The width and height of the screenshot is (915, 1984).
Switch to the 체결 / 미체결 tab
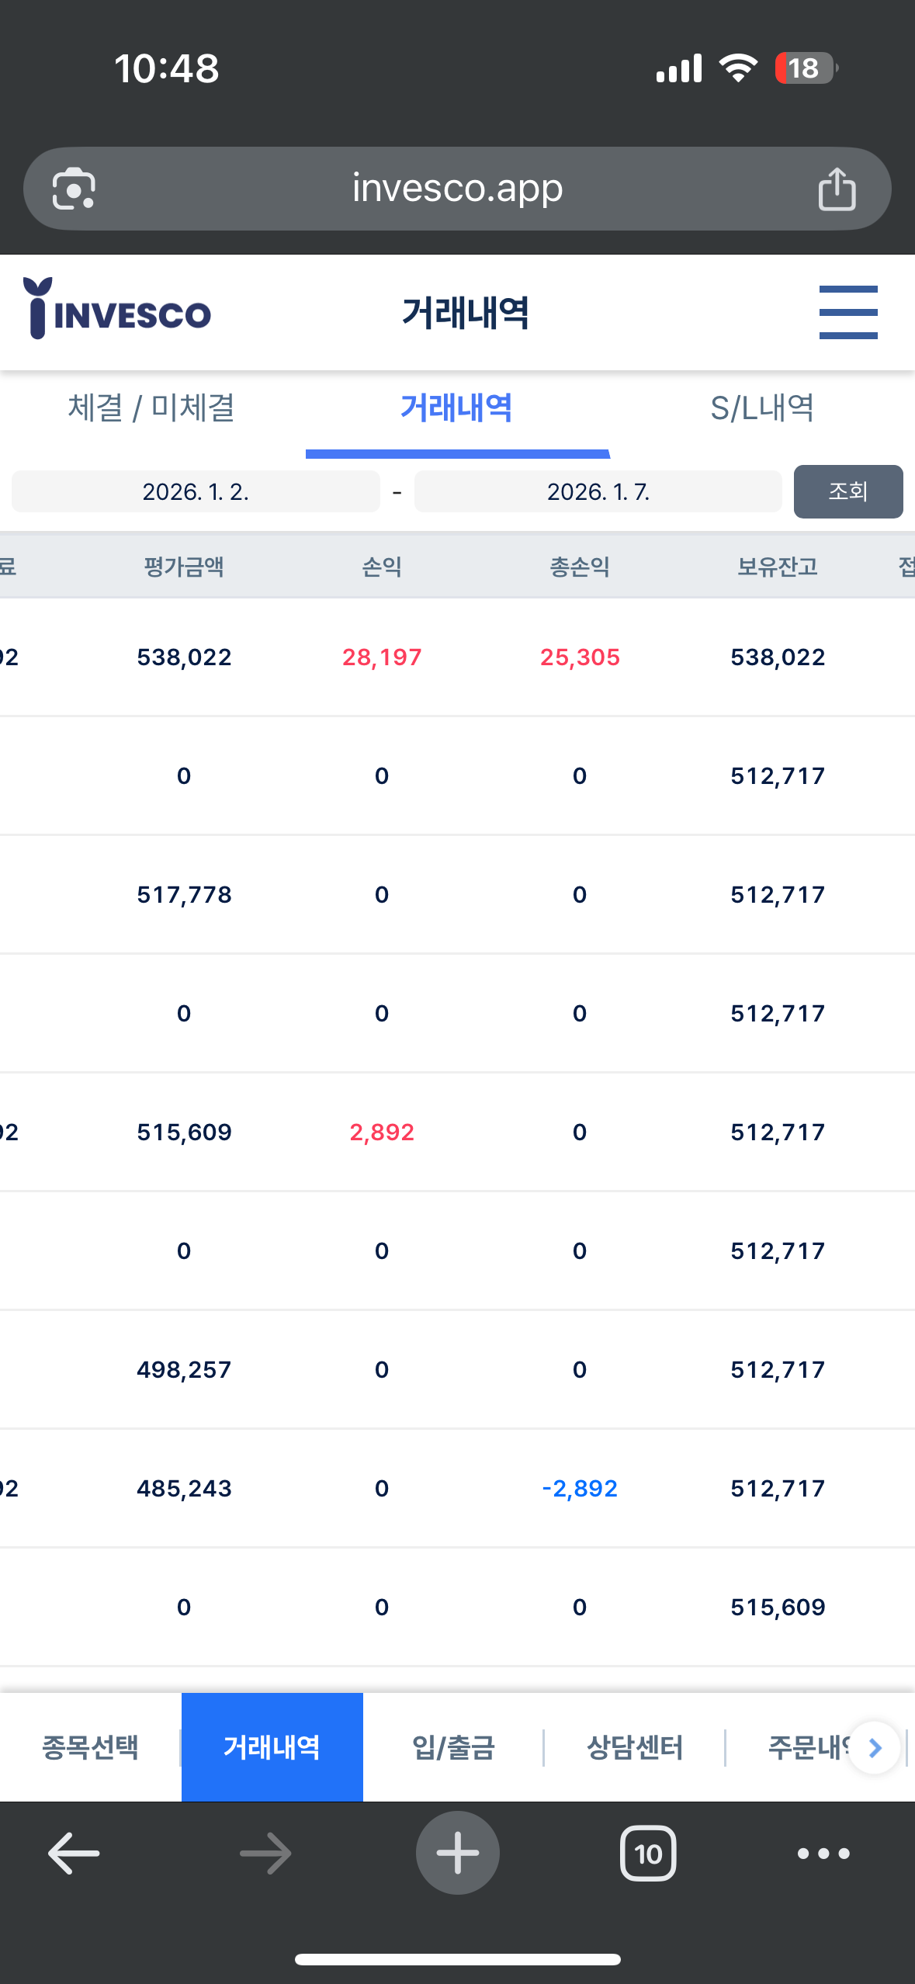151,408
